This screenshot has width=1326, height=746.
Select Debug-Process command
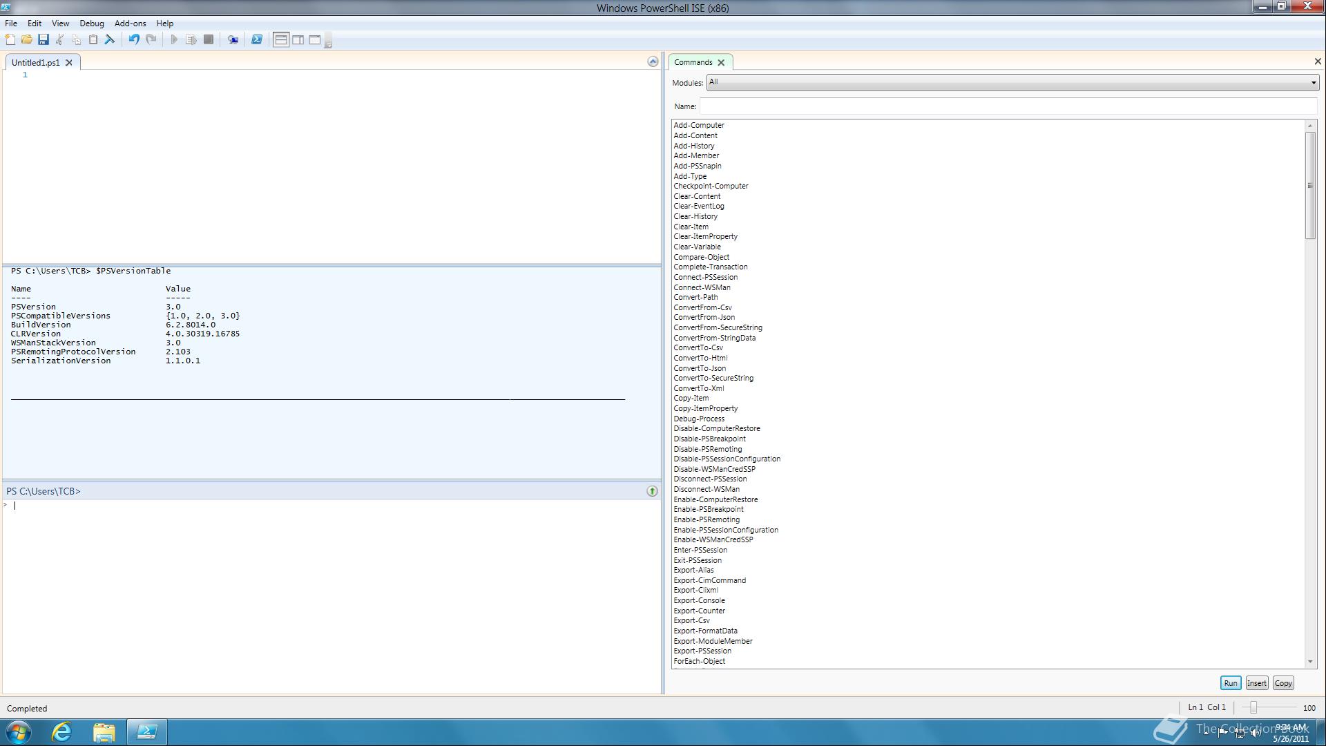(x=699, y=419)
